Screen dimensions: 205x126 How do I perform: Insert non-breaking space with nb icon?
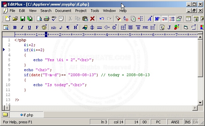click(54, 27)
